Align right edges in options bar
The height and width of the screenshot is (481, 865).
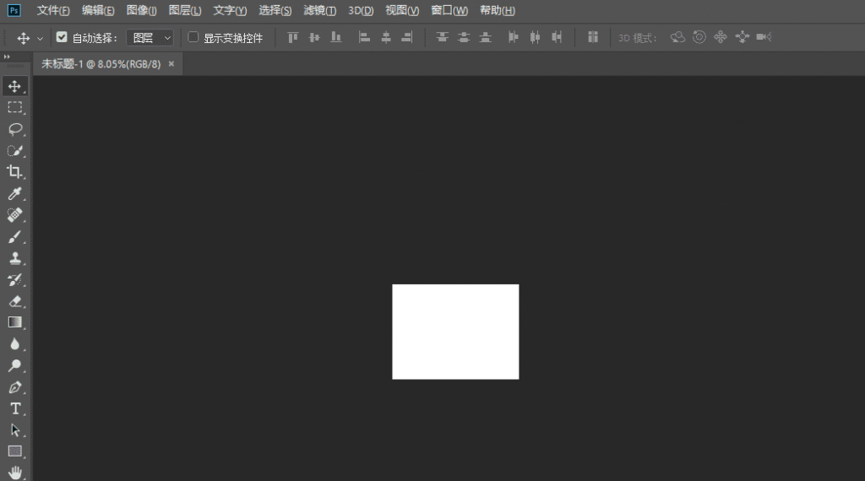click(407, 37)
